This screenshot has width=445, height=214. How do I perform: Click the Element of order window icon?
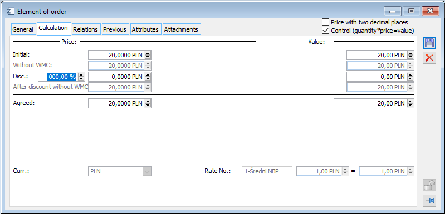point(11,12)
